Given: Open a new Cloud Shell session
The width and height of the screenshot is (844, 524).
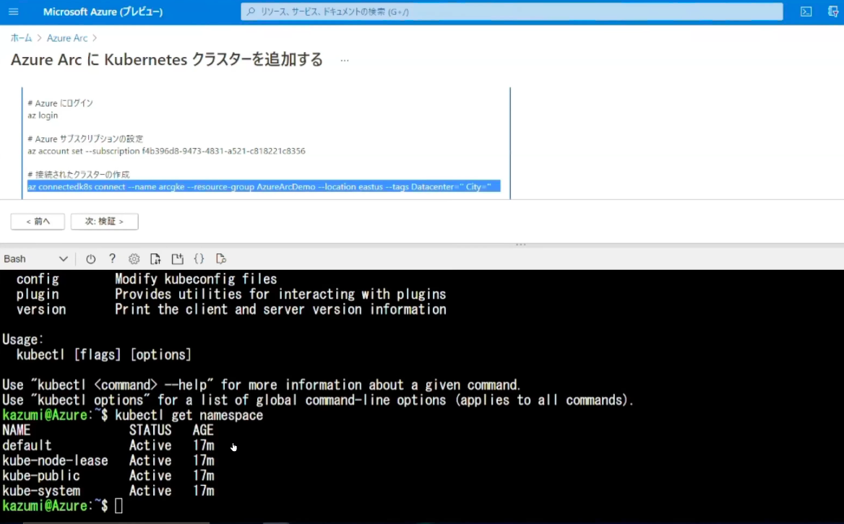Looking at the screenshot, I should click(x=177, y=258).
